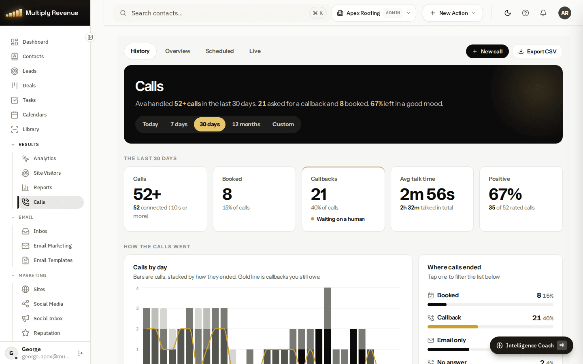Open the Apex Roofing workspace dropdown
This screenshot has width=583, height=364.
374,13
